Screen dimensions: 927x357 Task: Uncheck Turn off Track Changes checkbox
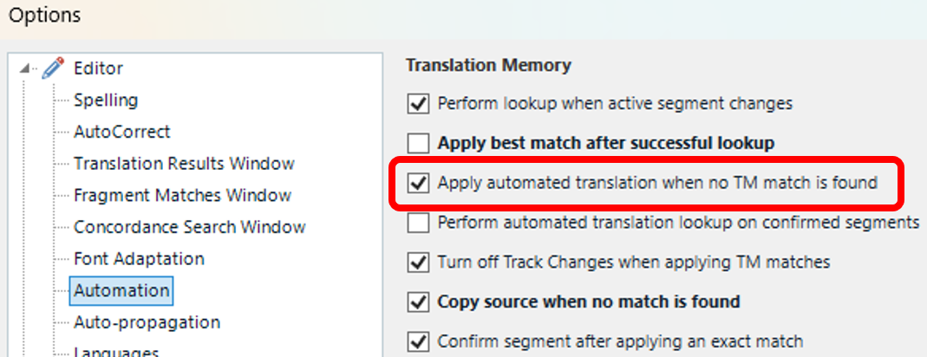tap(419, 262)
